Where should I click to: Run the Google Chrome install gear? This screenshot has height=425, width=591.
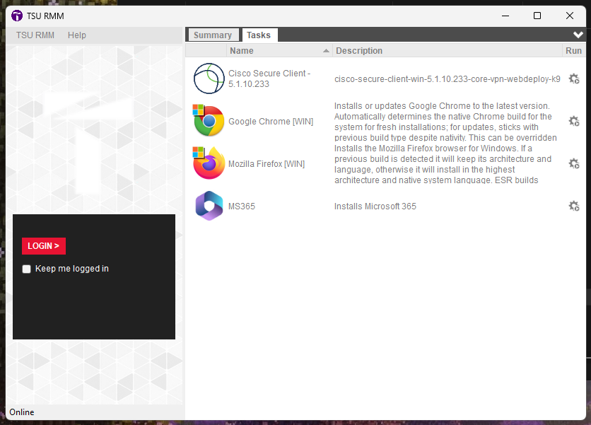pyautogui.click(x=573, y=121)
